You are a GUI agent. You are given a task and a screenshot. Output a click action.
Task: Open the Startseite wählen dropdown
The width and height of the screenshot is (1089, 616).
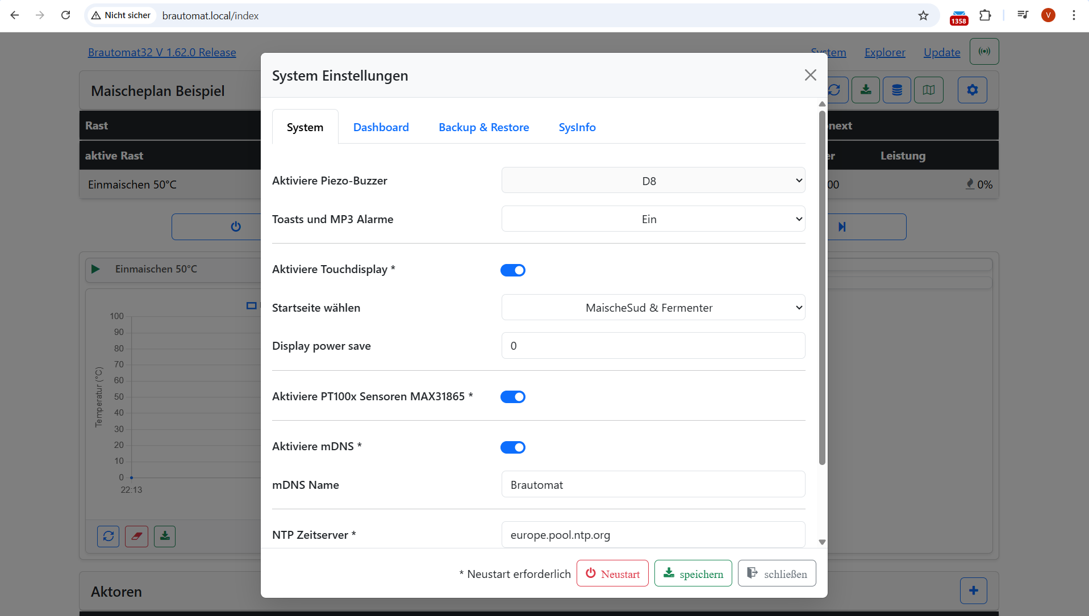point(653,308)
